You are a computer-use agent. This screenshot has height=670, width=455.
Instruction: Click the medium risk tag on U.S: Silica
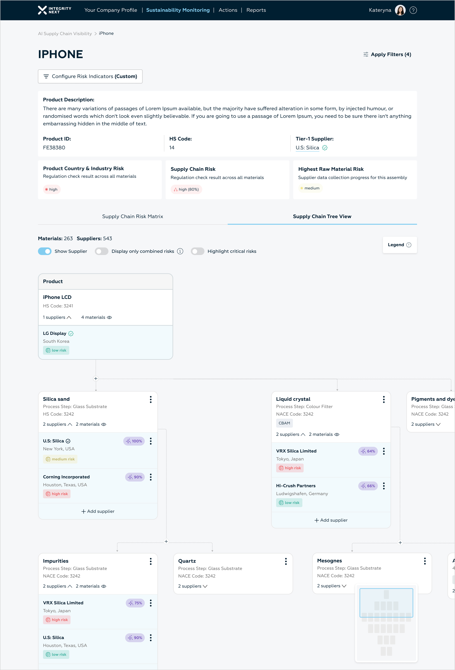pos(60,459)
